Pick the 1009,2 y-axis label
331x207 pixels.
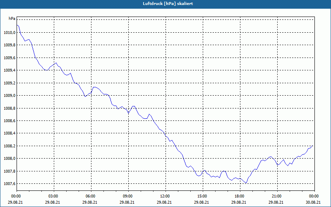pos(10,83)
